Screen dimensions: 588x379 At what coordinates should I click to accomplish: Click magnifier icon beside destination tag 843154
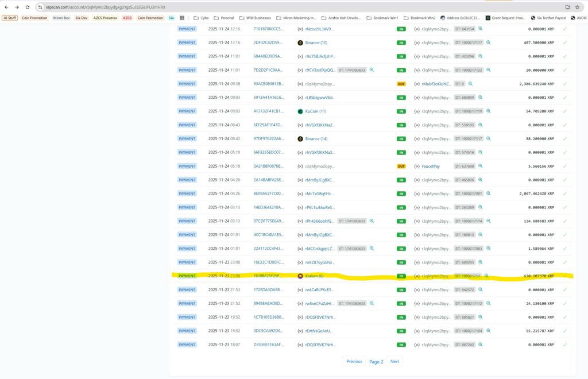click(x=481, y=29)
